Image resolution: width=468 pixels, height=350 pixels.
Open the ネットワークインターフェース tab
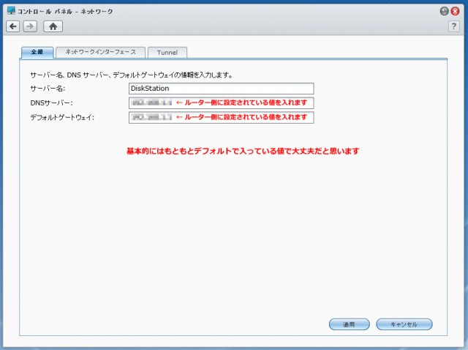(x=100, y=53)
